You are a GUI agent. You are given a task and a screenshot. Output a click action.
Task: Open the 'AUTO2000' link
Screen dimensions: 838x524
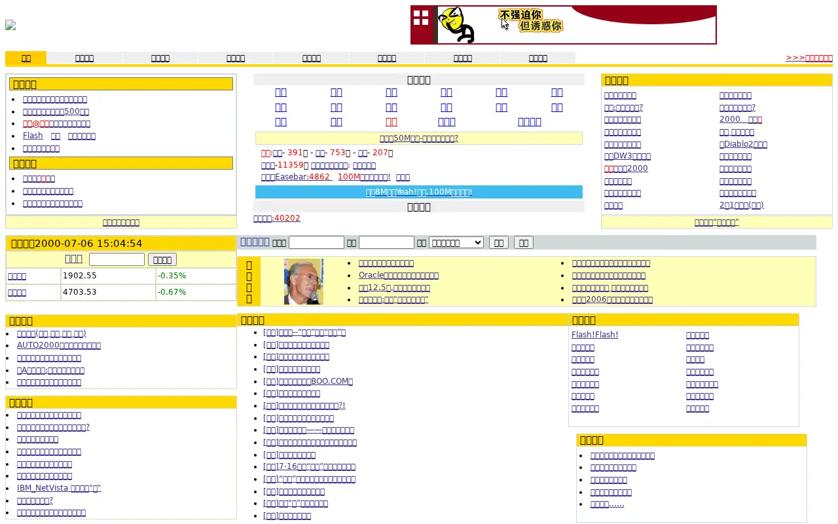(x=59, y=345)
